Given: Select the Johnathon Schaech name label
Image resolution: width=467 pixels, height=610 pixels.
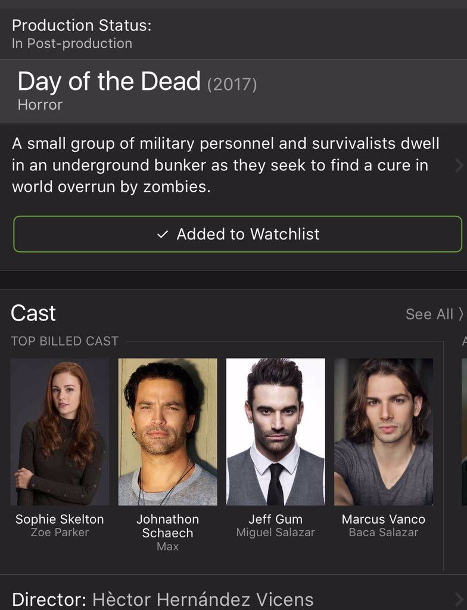Looking at the screenshot, I should click(x=168, y=526).
